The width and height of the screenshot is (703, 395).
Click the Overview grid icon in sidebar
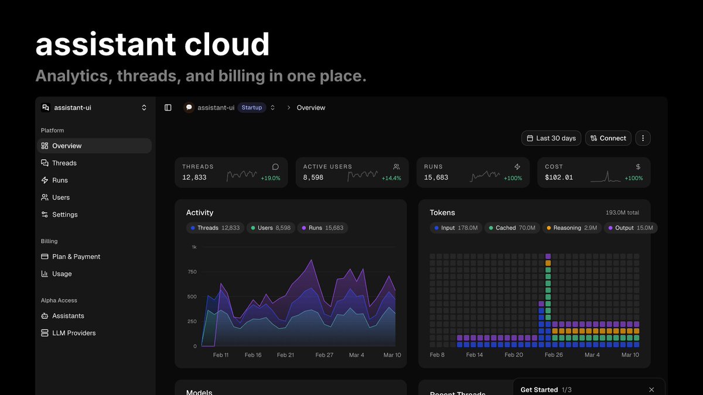click(x=45, y=146)
